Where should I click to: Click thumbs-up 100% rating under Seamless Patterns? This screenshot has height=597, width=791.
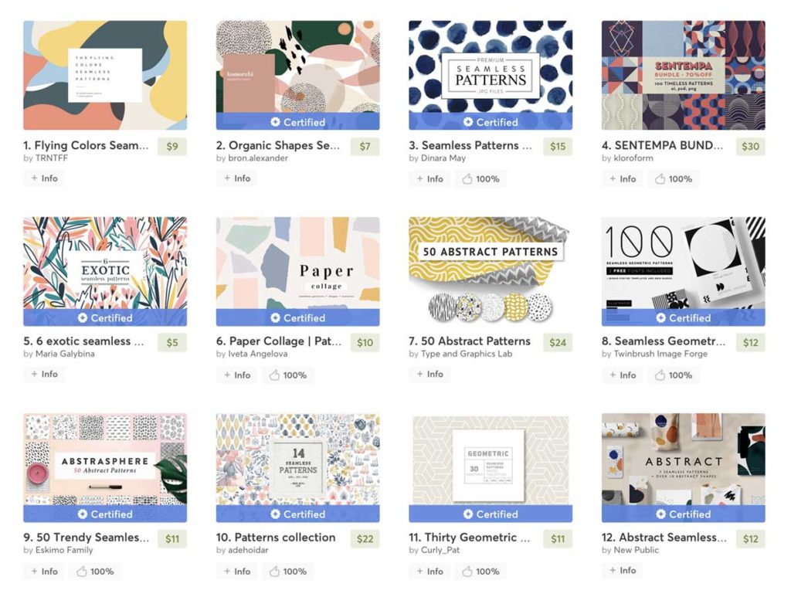(x=481, y=178)
